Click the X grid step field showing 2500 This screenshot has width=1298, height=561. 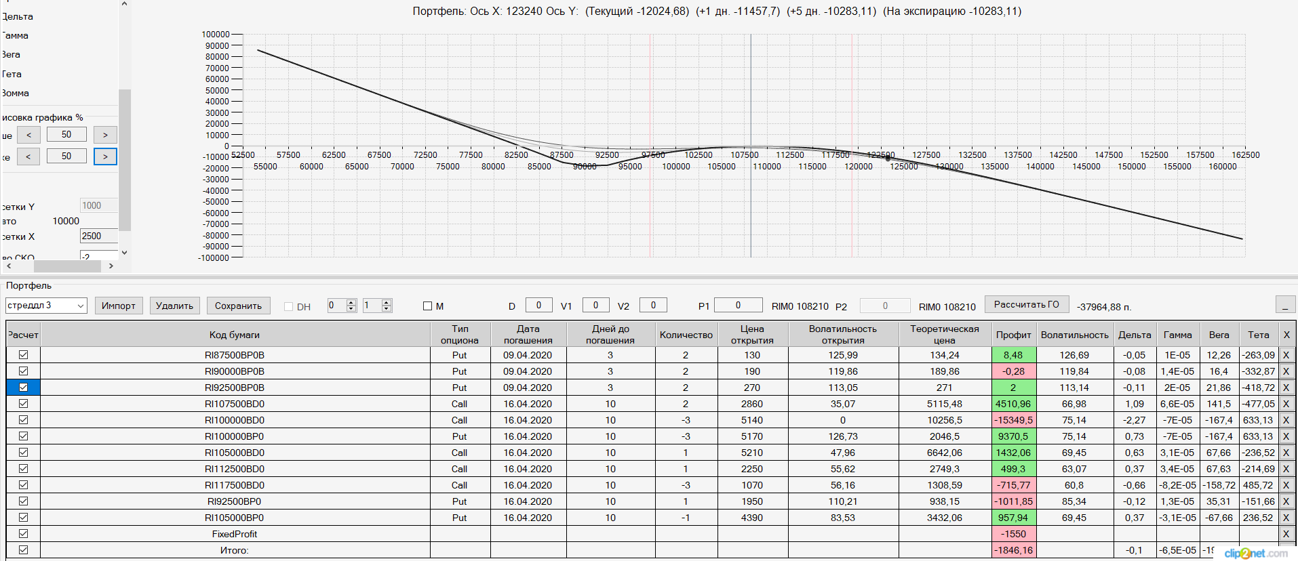99,236
